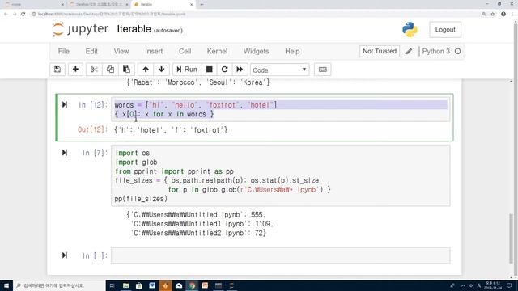
Task: Open the Insert menu
Action: 154,52
